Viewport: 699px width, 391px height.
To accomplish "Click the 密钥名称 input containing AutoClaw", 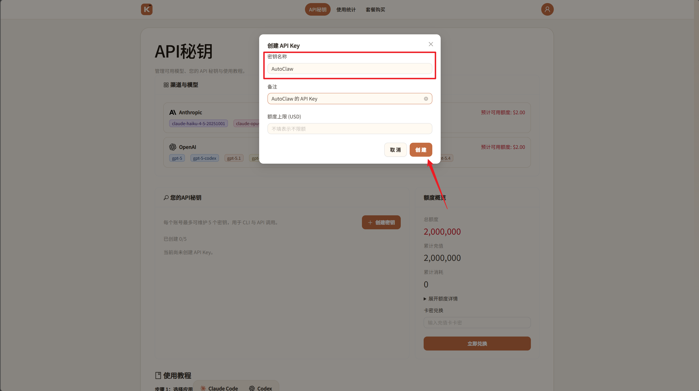I will pos(349,69).
